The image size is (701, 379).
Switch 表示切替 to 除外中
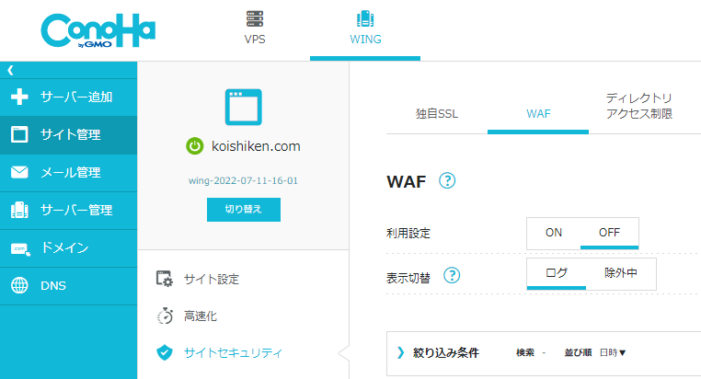coord(621,273)
